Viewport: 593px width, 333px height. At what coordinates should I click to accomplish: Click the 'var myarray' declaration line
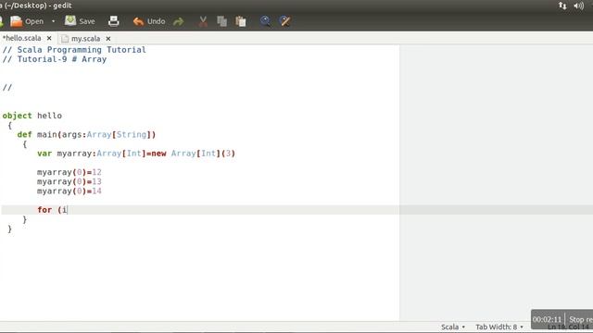(x=136, y=154)
